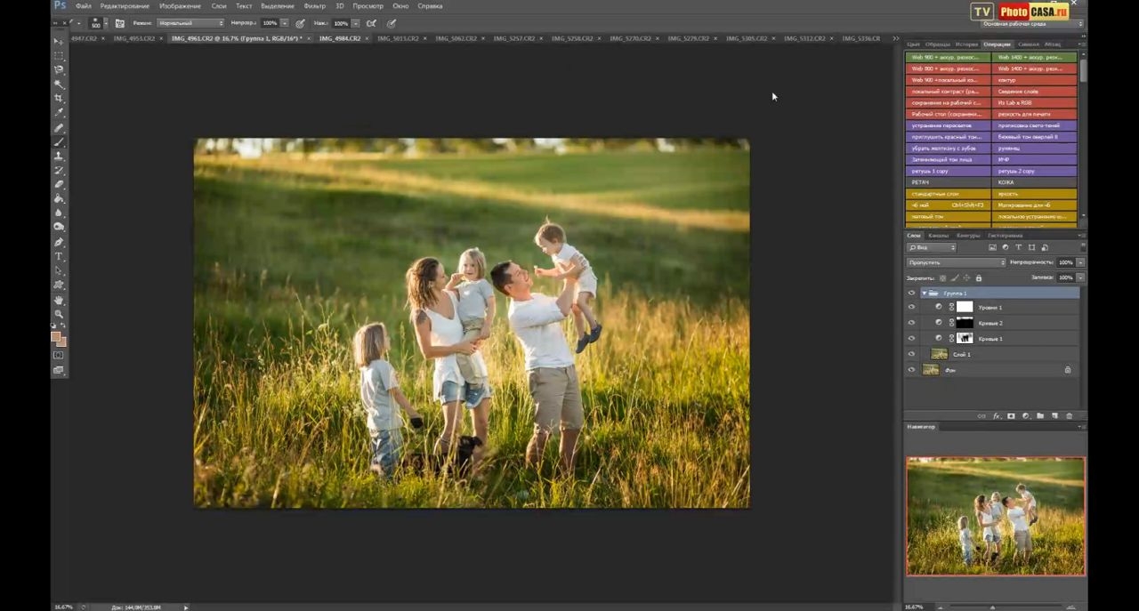Hide the Кривые 2 adjustment layer
This screenshot has width=1139, height=611.
click(910, 323)
